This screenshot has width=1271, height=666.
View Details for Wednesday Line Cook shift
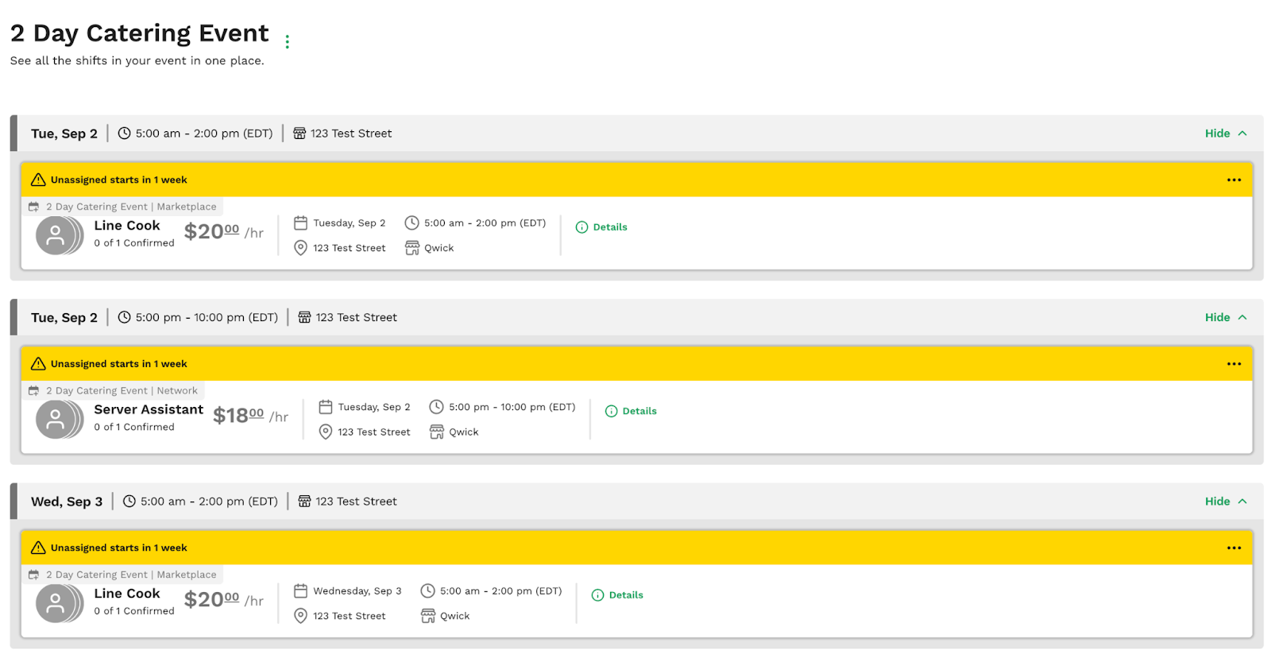point(617,595)
